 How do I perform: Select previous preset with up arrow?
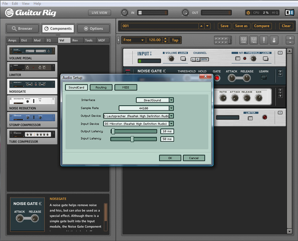pyautogui.click(x=202, y=26)
